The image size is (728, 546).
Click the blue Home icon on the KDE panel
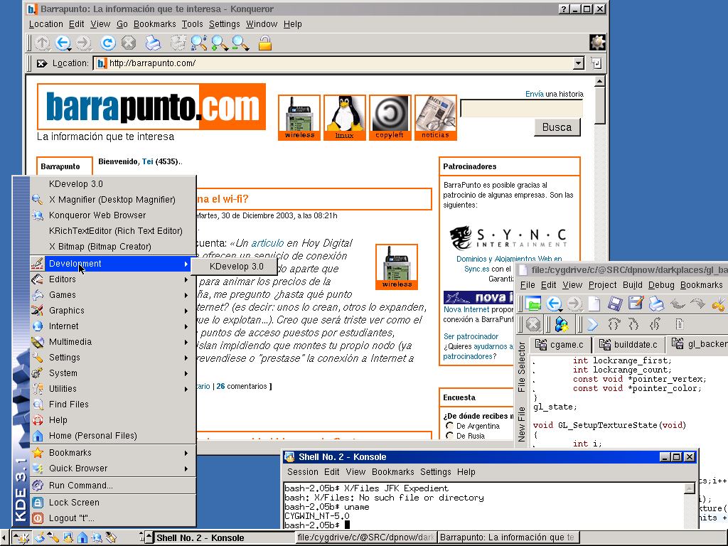coord(82,537)
